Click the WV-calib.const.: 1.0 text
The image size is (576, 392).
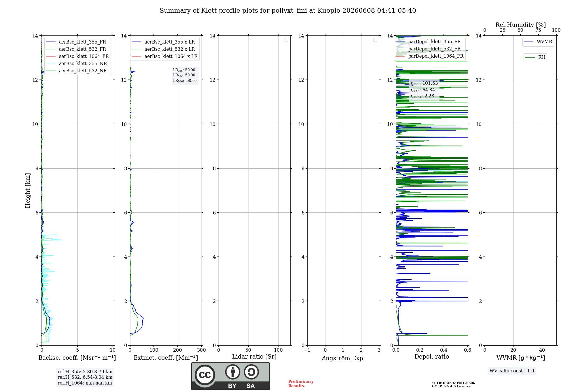tap(512, 371)
